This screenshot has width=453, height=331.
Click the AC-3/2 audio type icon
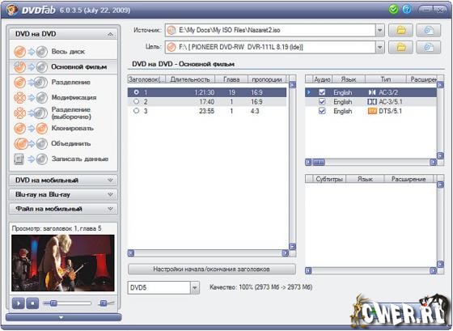(372, 92)
